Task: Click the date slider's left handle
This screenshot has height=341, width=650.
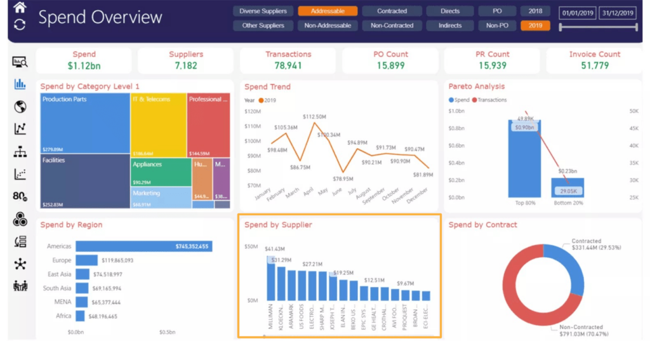Action: [560, 27]
